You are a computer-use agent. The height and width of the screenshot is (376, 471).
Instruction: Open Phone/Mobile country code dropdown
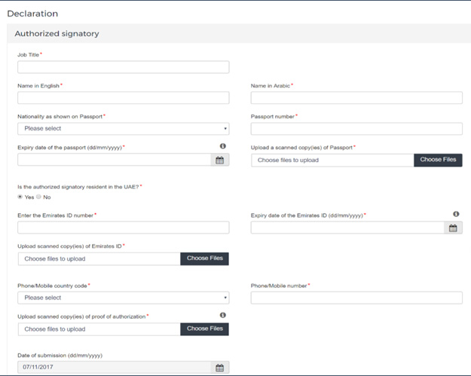coord(123,298)
